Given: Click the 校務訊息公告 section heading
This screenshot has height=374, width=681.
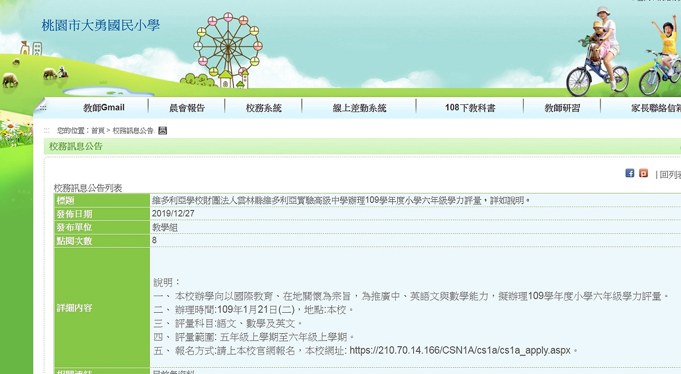Looking at the screenshot, I should (76, 146).
